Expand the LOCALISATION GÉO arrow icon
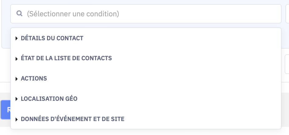The image size is (289, 135). click(x=17, y=99)
